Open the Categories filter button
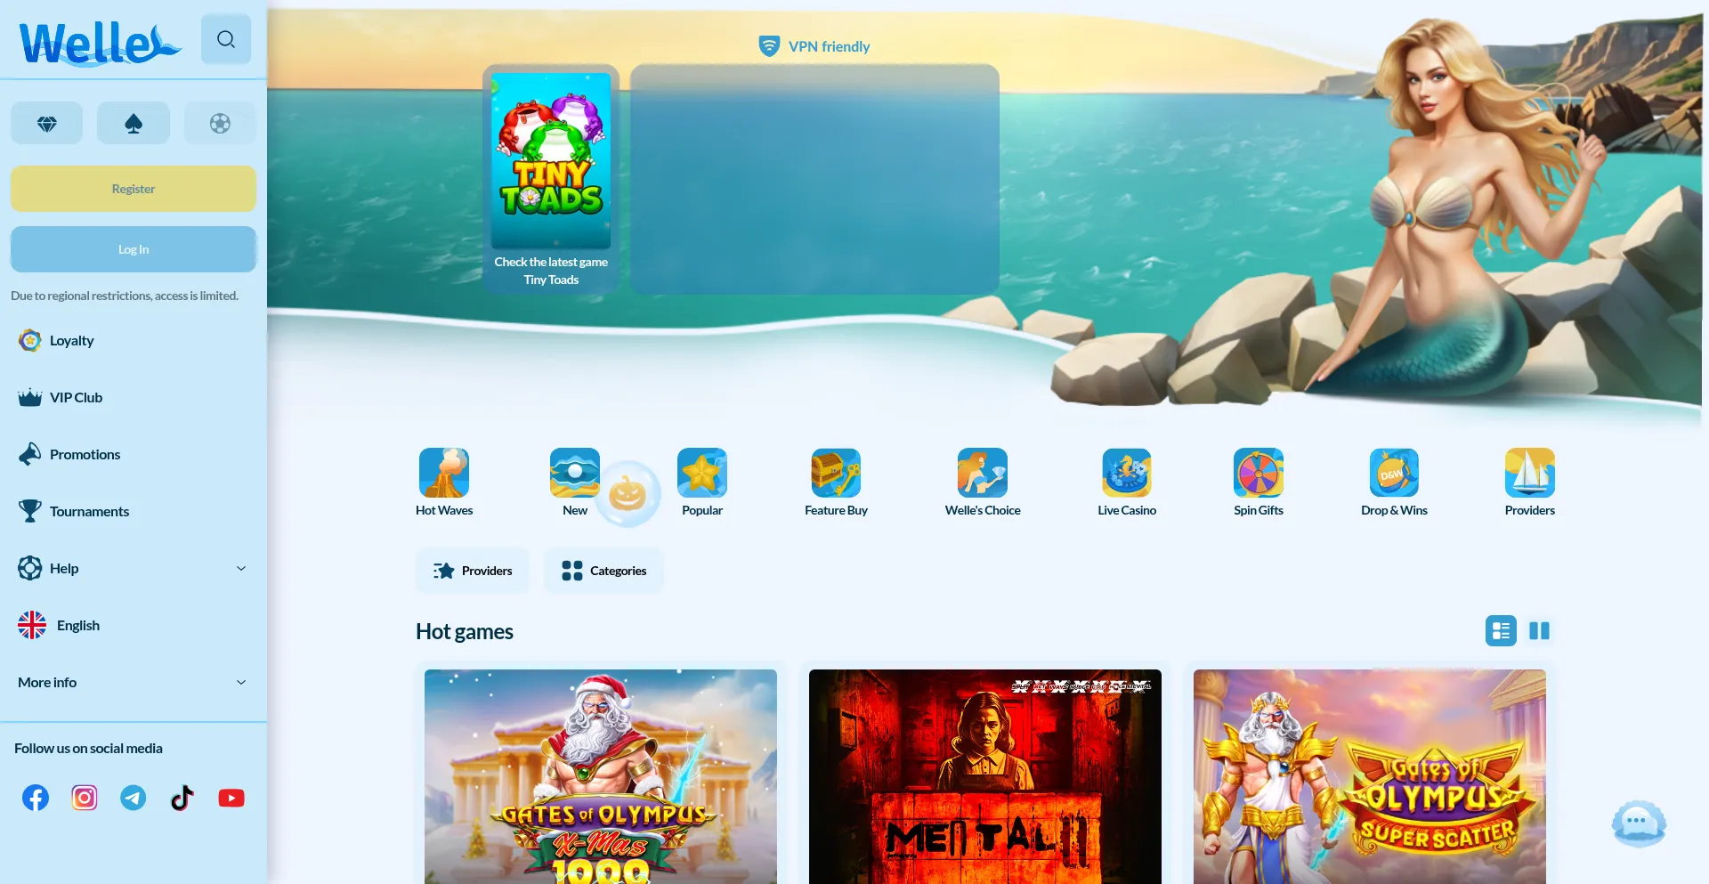Image resolution: width=1709 pixels, height=884 pixels. [x=603, y=571]
